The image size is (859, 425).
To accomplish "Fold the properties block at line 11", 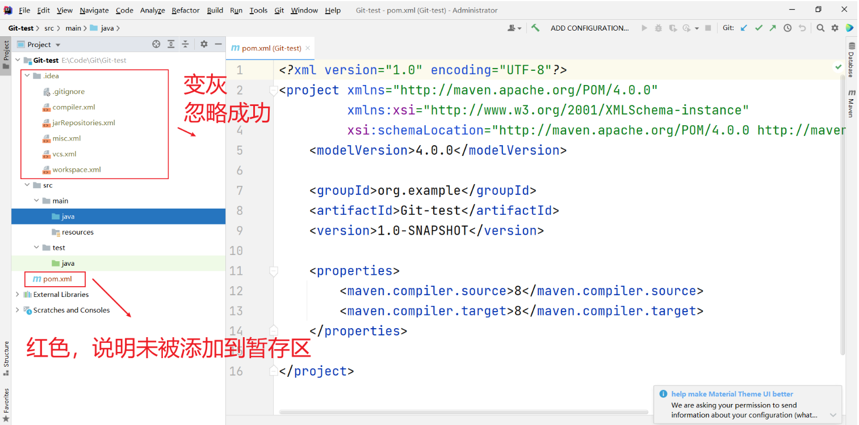I will click(x=274, y=271).
